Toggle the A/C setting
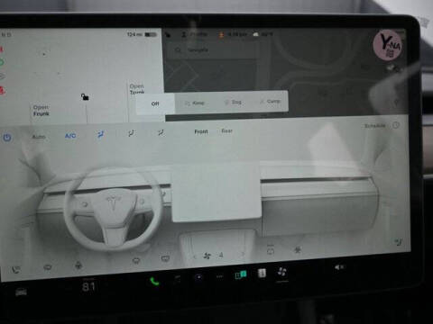Screen dimensions: 433x324 (70, 136)
